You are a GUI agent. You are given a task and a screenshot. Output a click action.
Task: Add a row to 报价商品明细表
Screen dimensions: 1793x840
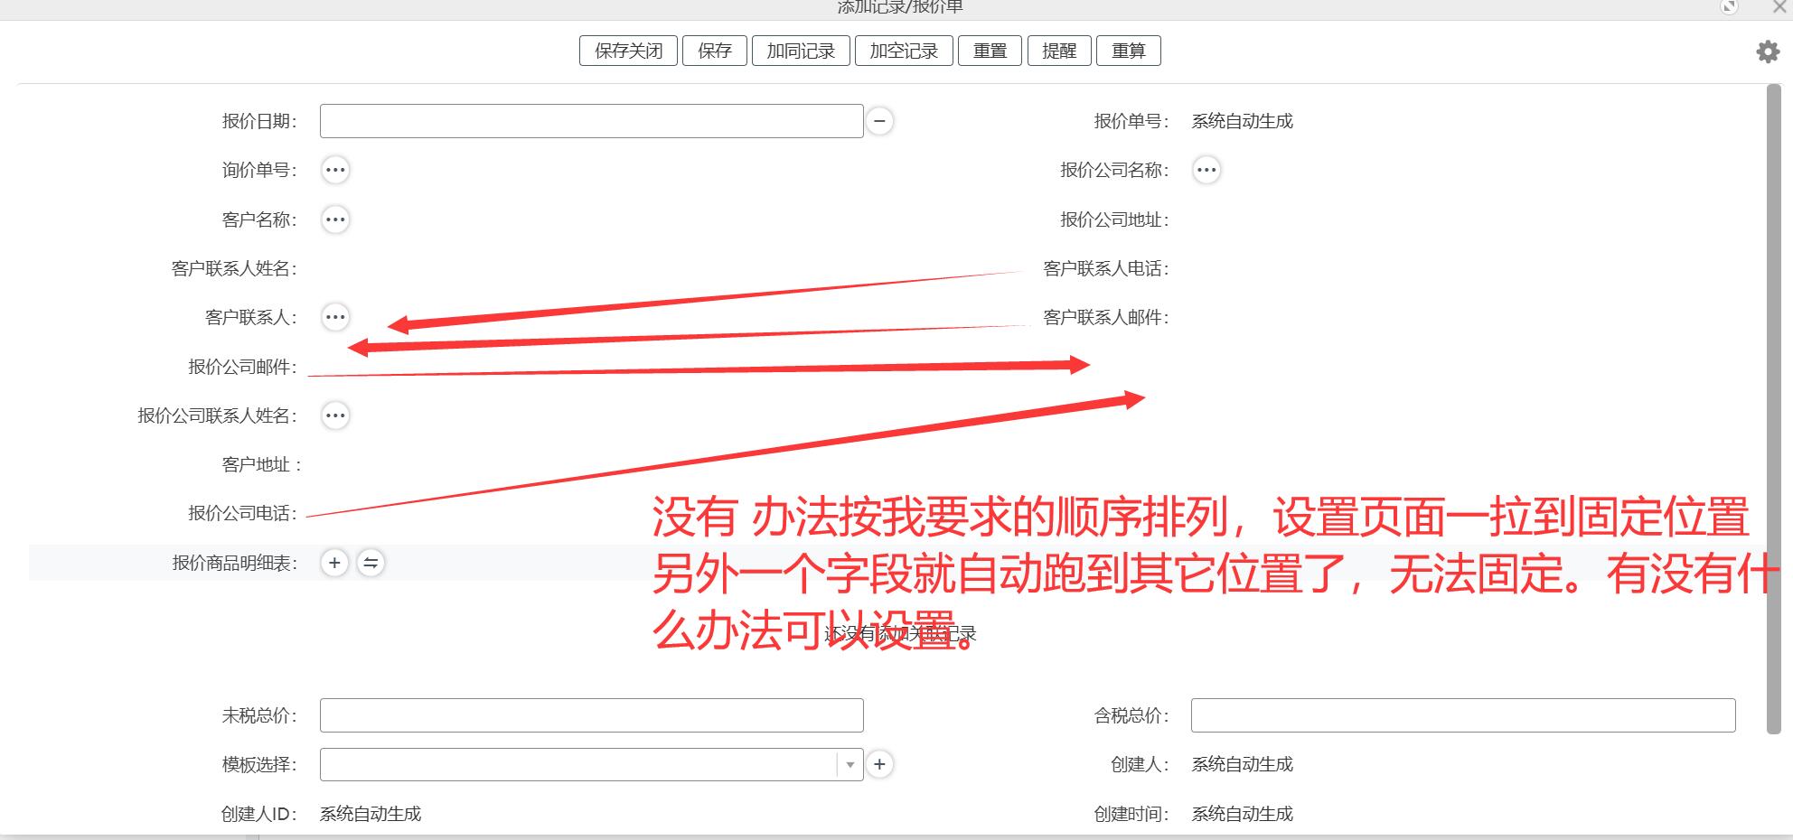click(x=335, y=562)
